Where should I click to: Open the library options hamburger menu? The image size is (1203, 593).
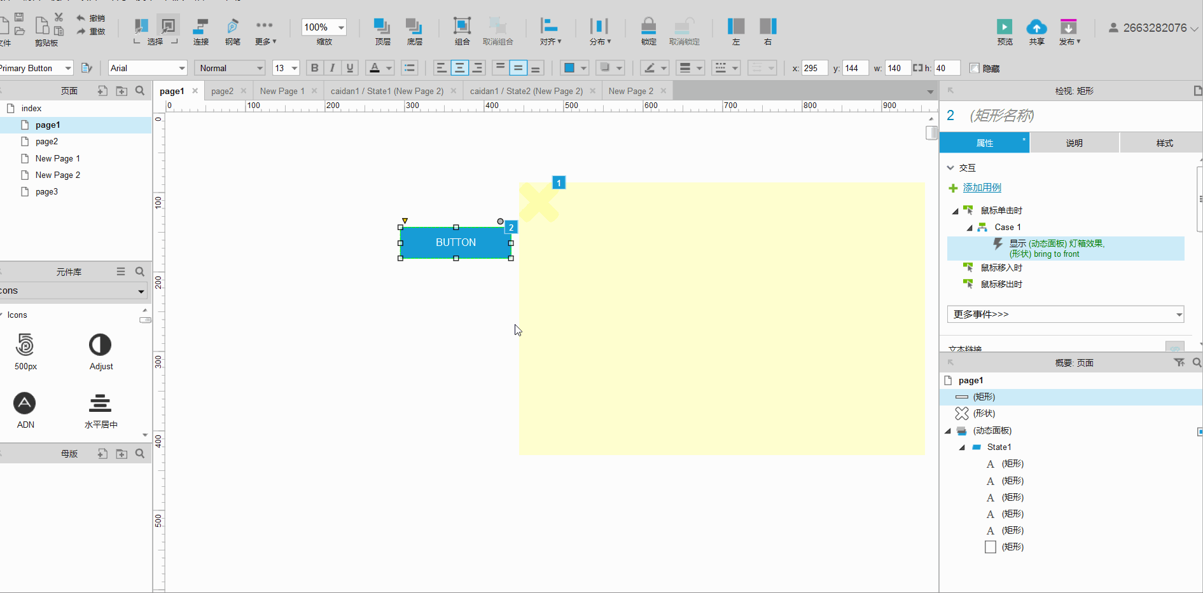121,271
